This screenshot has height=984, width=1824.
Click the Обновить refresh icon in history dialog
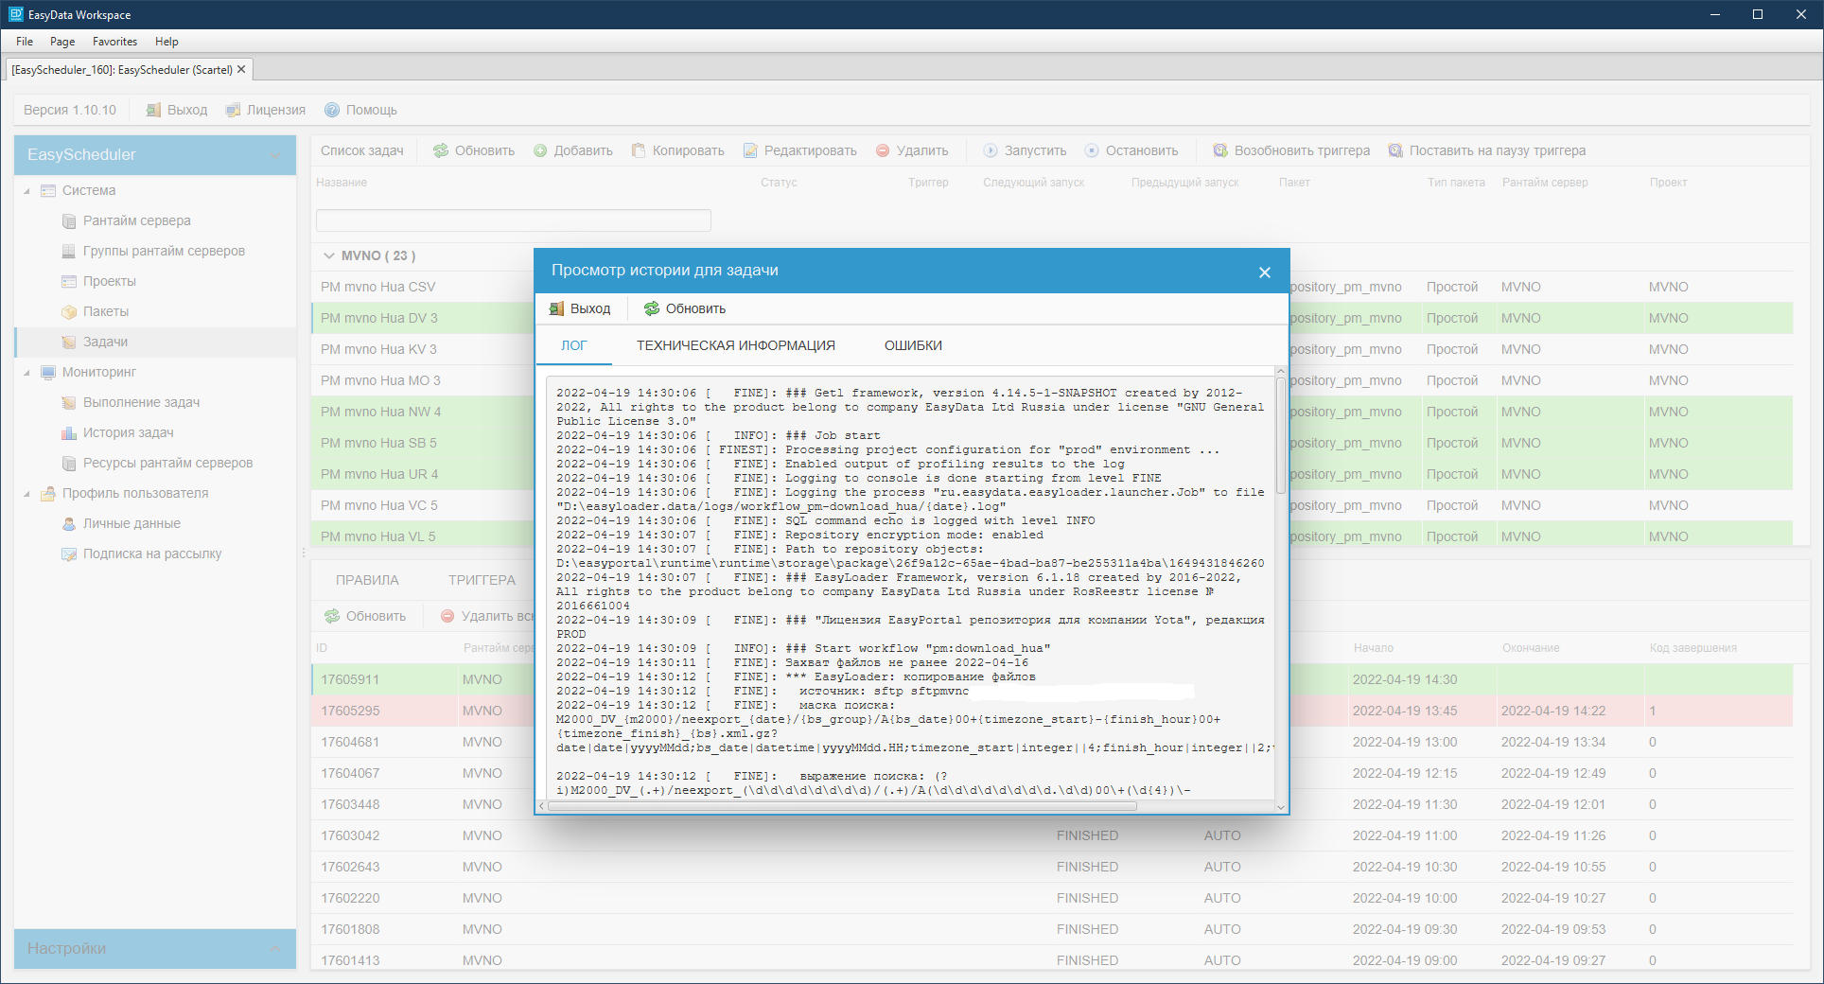pos(652,308)
